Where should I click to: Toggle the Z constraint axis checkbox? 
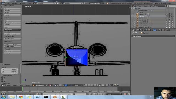click(2, 81)
